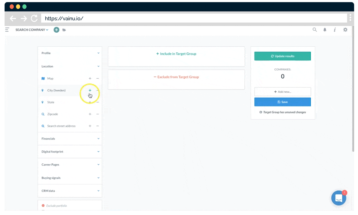
Task: Open the hamburger side menu
Action: pos(7,30)
